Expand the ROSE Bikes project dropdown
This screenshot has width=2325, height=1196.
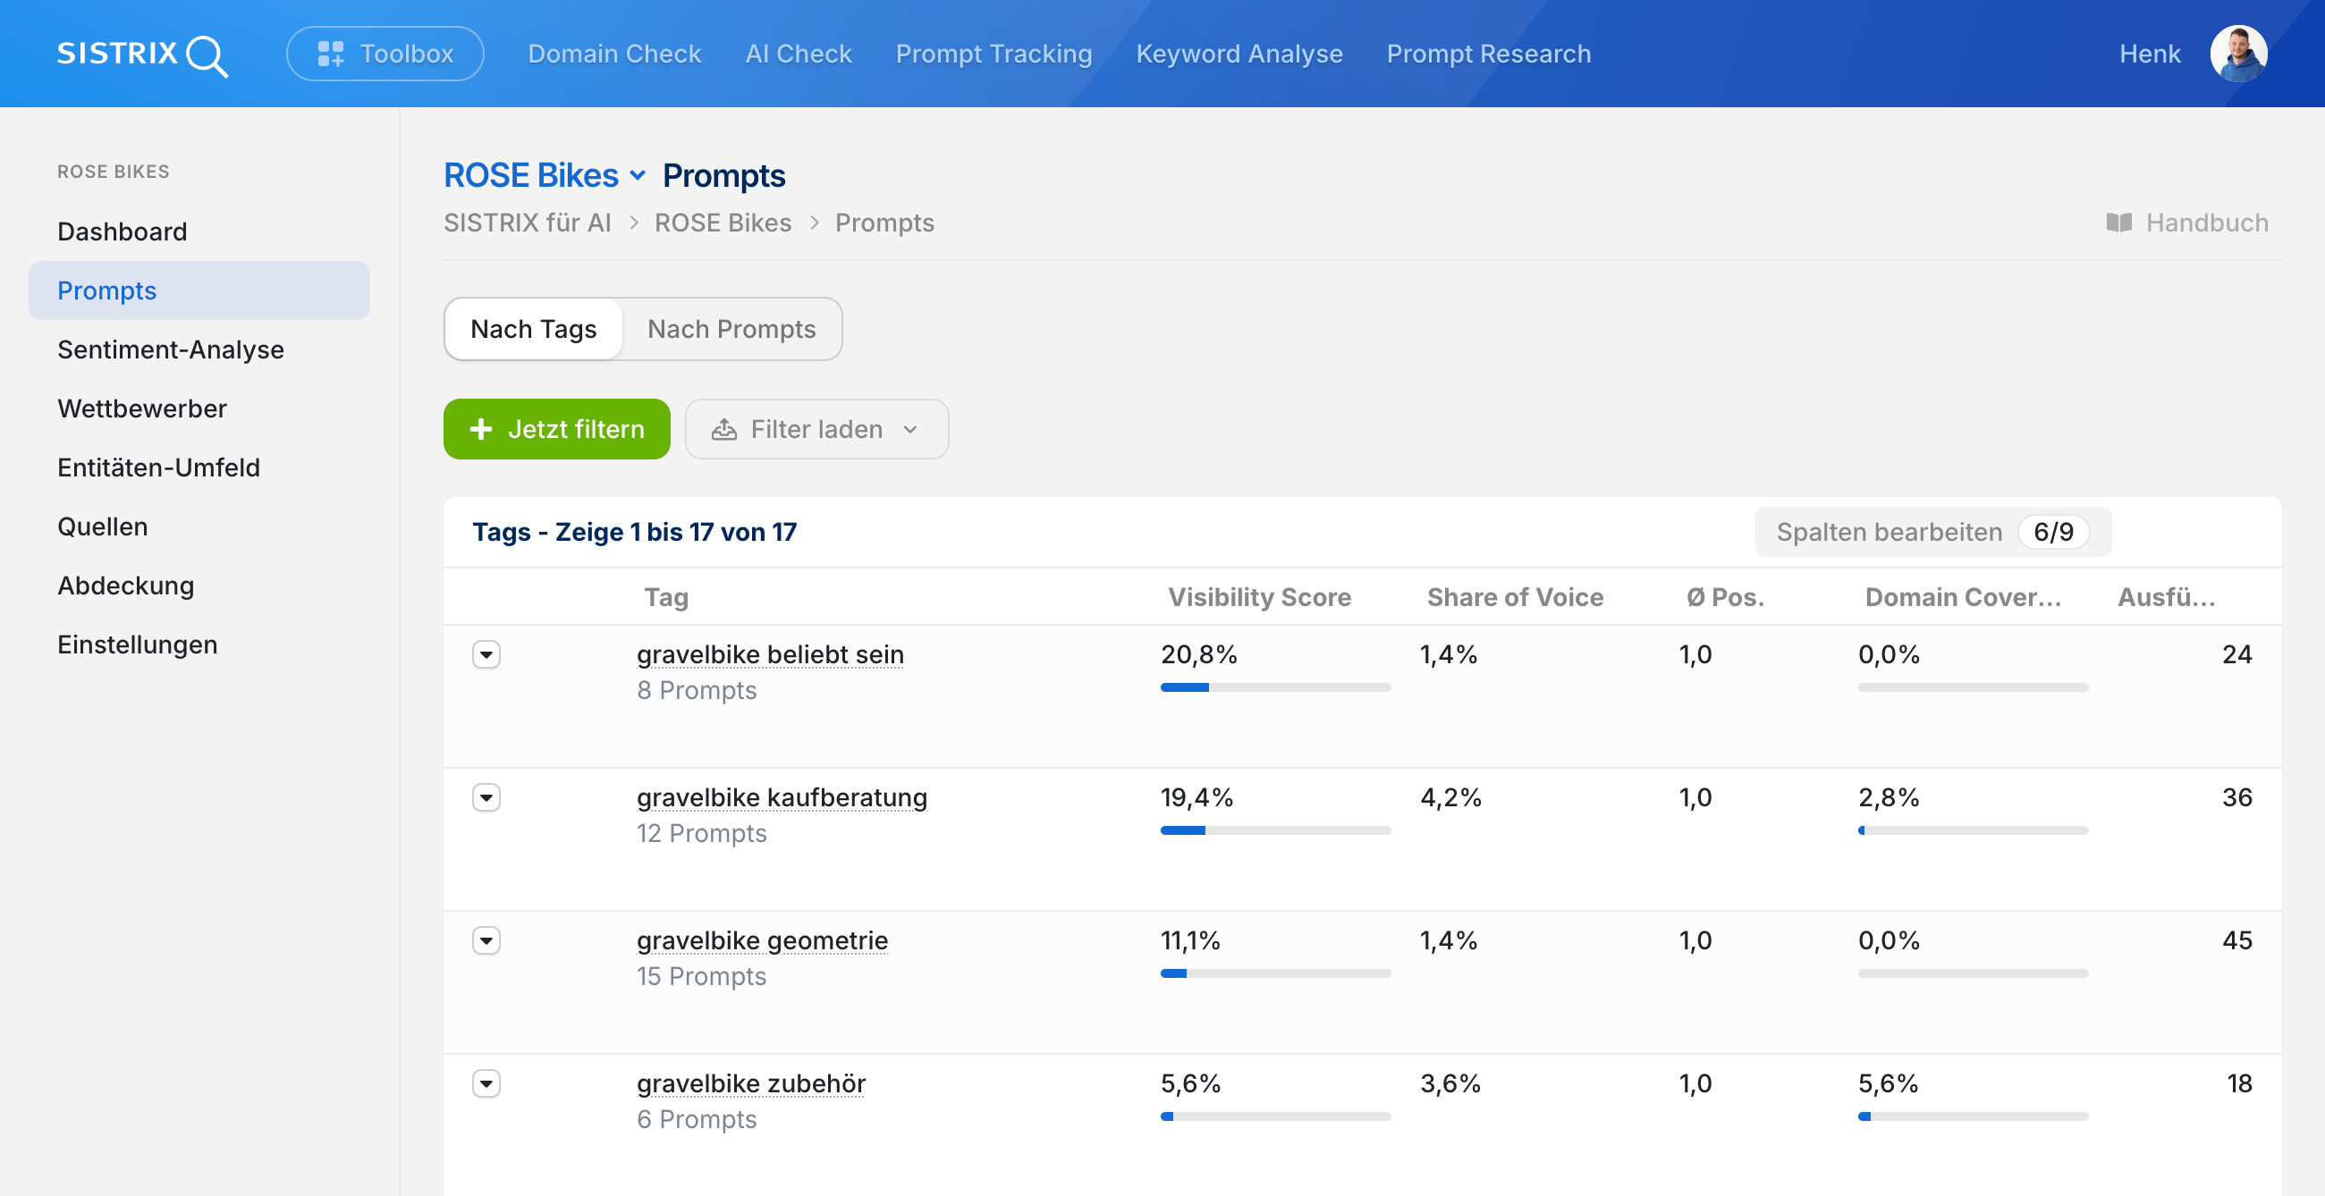[545, 175]
